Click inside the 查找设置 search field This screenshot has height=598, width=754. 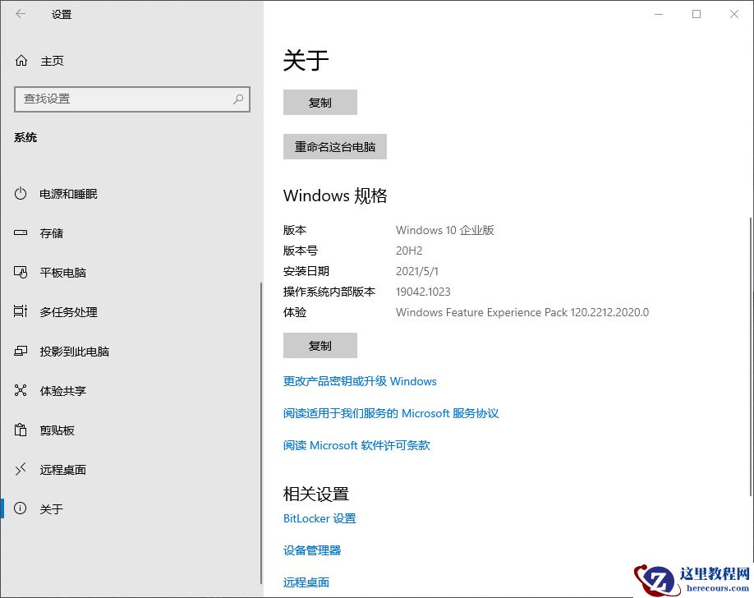[x=123, y=99]
